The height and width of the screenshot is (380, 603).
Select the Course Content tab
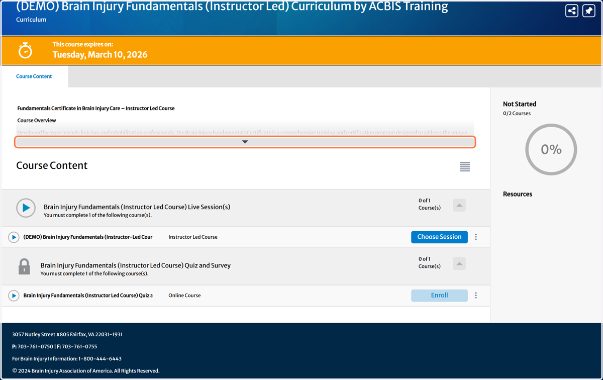[x=34, y=76]
